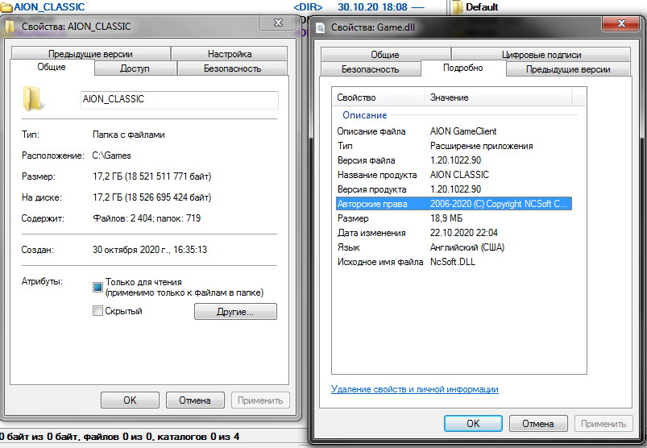This screenshot has height=448, width=647.
Task: Click the AION_CLASSIC properties title bar folder icon
Action: pos(10,27)
